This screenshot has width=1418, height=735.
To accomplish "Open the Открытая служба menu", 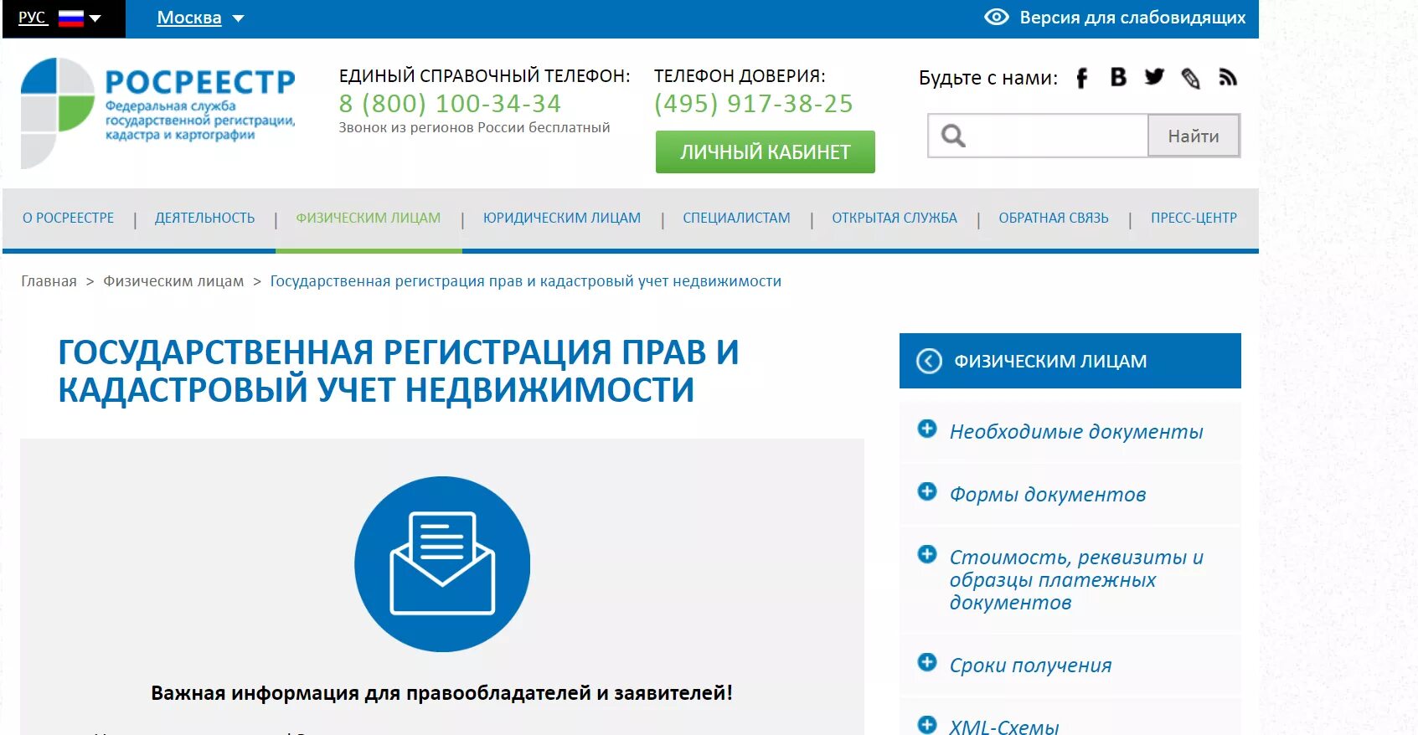I will click(895, 218).
